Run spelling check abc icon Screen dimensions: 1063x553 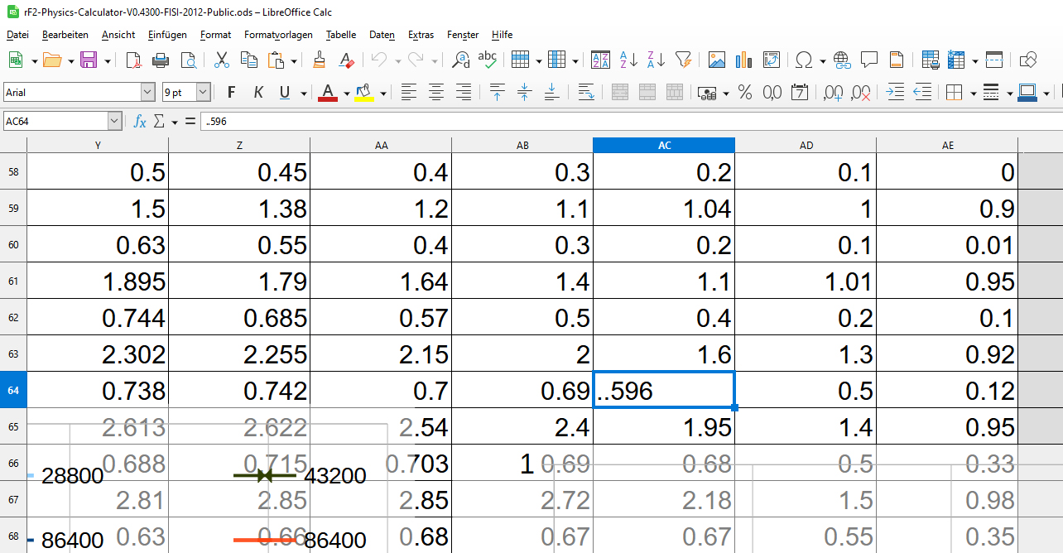(488, 60)
